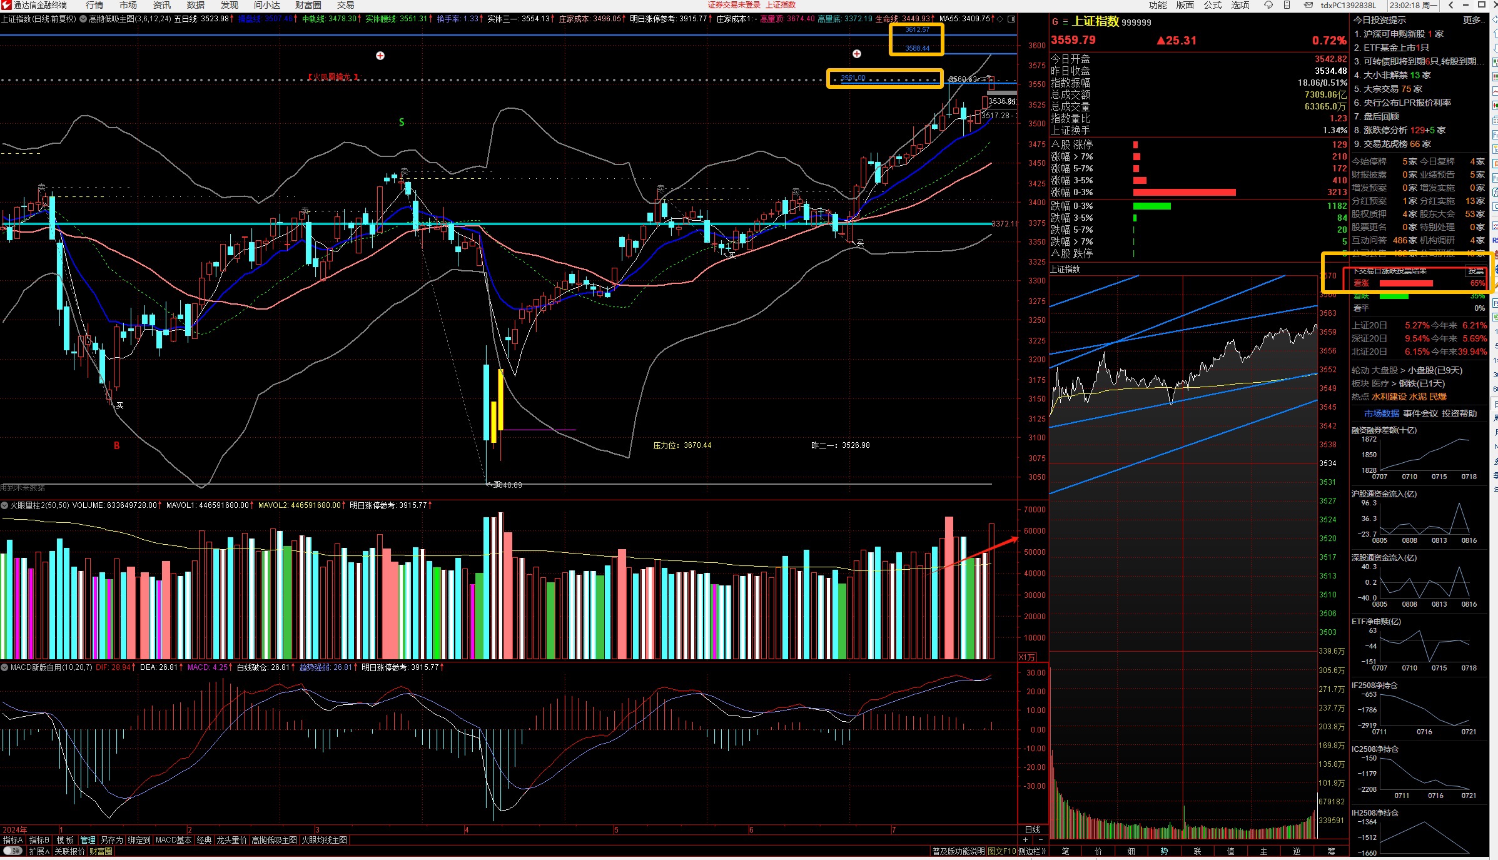Open the 交易 menu

click(x=346, y=5)
